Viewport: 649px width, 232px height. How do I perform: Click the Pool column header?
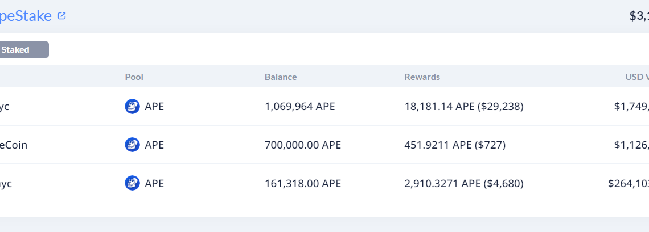(134, 77)
